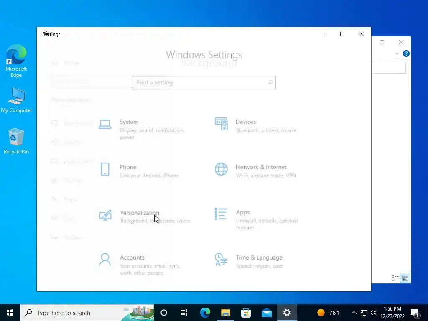The height and width of the screenshot is (321, 428).
Task: Open Apps settings tile
Action: [x=257, y=219]
